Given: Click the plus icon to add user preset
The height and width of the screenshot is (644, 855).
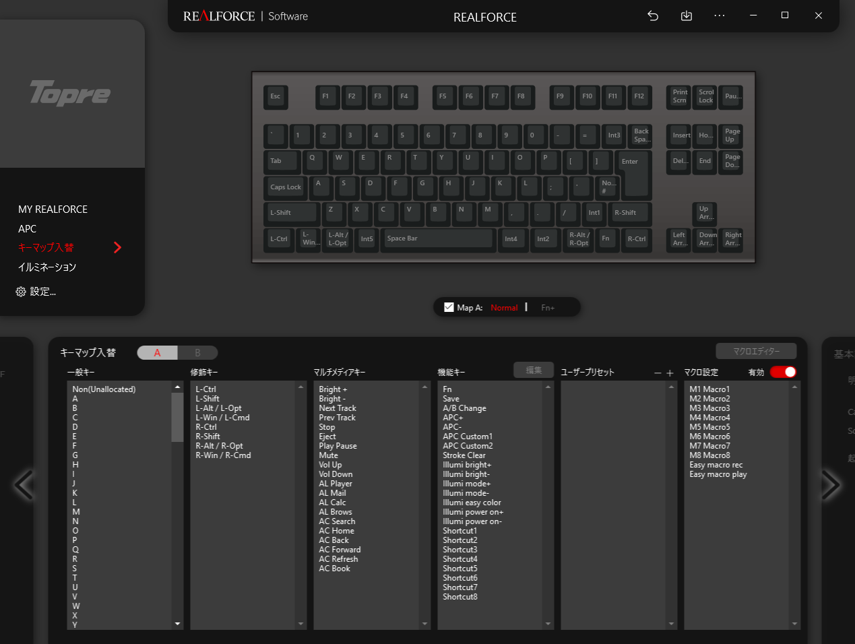Looking at the screenshot, I should click(670, 373).
